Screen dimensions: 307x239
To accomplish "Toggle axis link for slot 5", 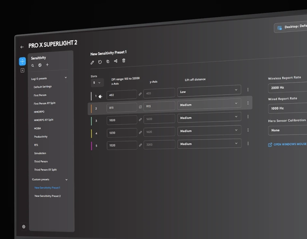I will pos(140,145).
